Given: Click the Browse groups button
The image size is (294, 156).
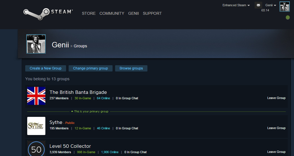Looking at the screenshot, I should pyautogui.click(x=131, y=68).
